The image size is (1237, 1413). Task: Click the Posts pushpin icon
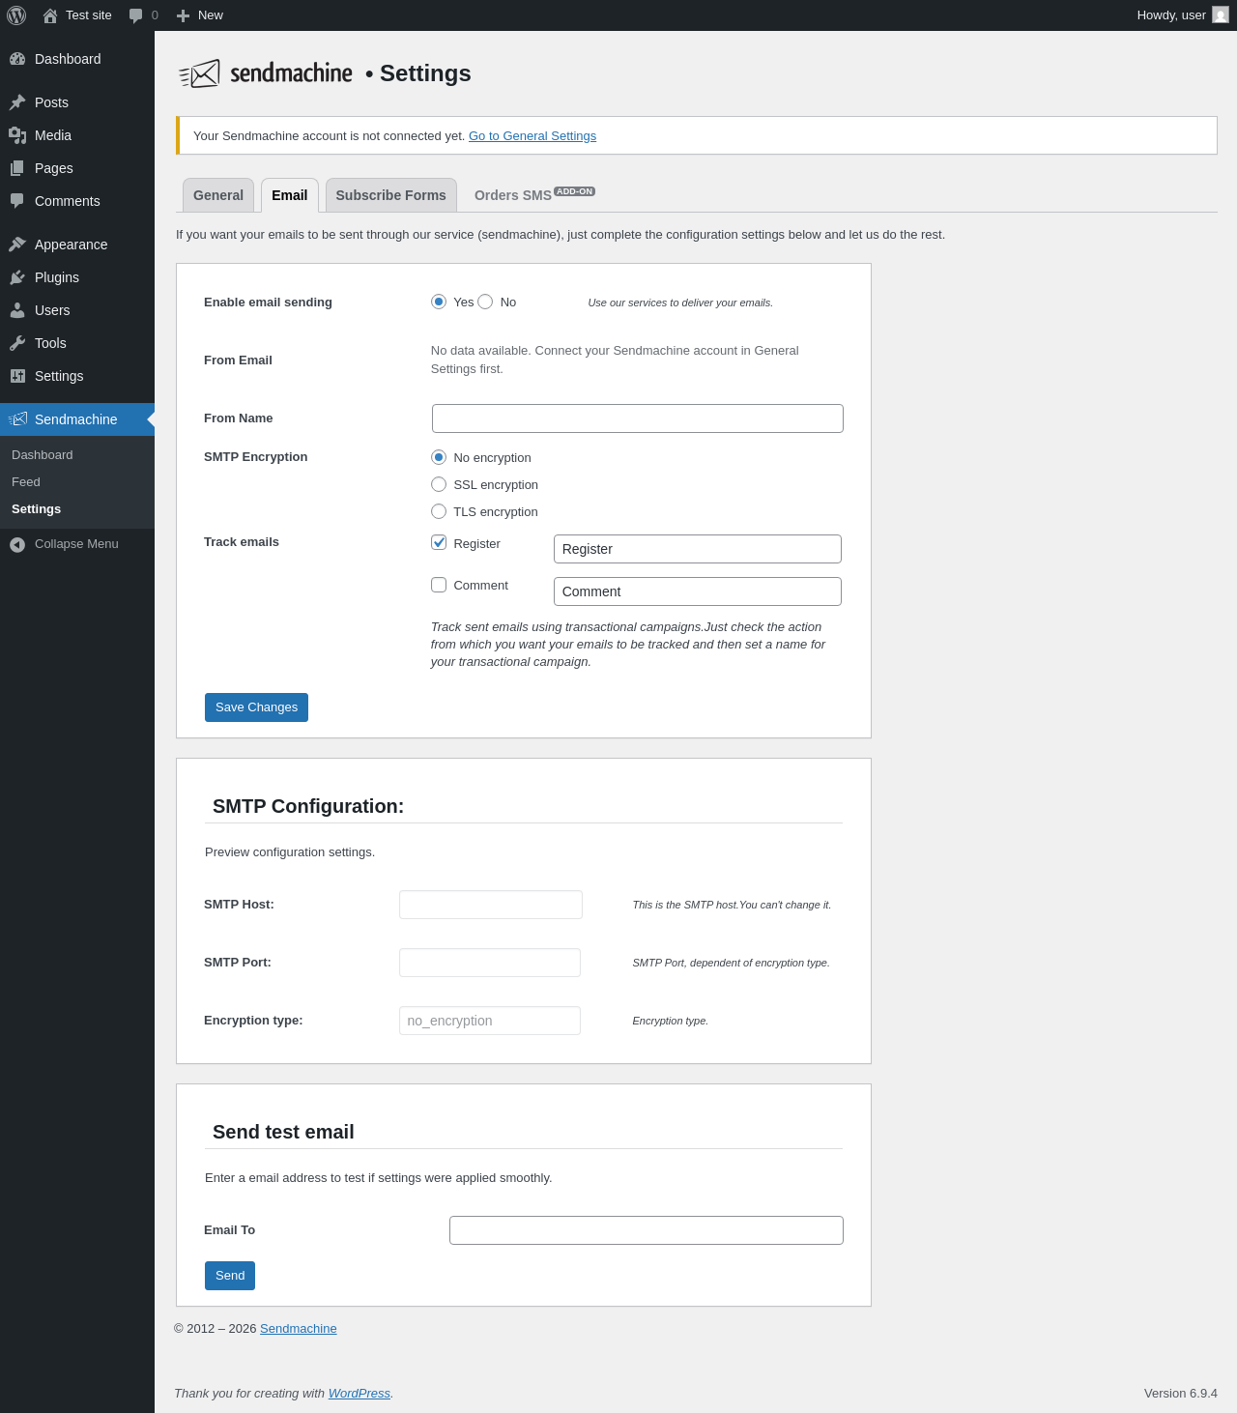tap(17, 102)
